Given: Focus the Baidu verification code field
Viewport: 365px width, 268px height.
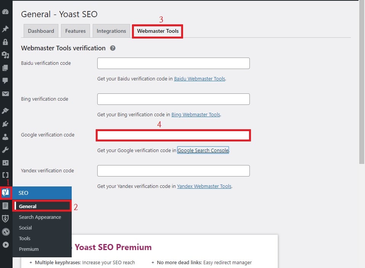Looking at the screenshot, I should [x=174, y=63].
